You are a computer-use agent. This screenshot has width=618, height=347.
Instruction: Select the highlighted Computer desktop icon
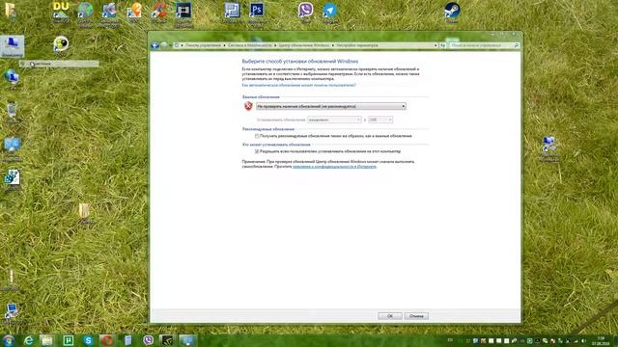(12, 45)
